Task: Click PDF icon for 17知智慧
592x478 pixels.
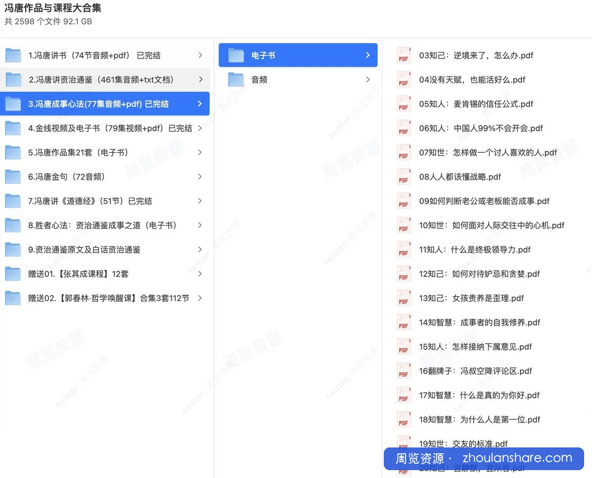Action: pos(404,395)
